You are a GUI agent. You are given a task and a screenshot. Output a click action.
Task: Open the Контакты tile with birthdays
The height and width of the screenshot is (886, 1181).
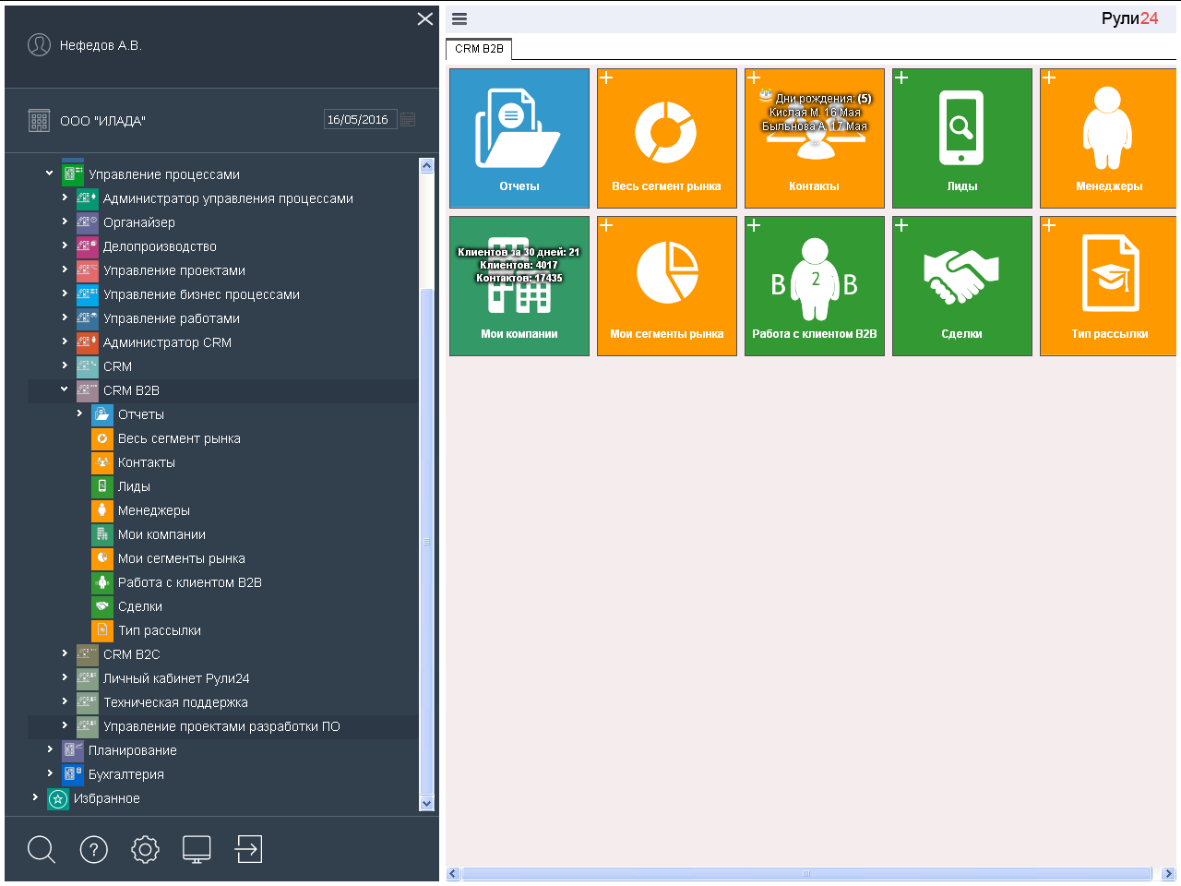[x=815, y=138]
